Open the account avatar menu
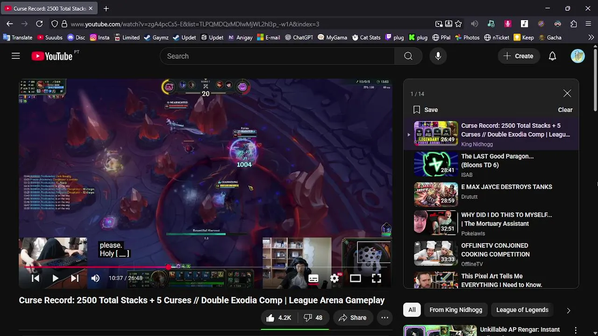The height and width of the screenshot is (336, 598). coord(578,56)
